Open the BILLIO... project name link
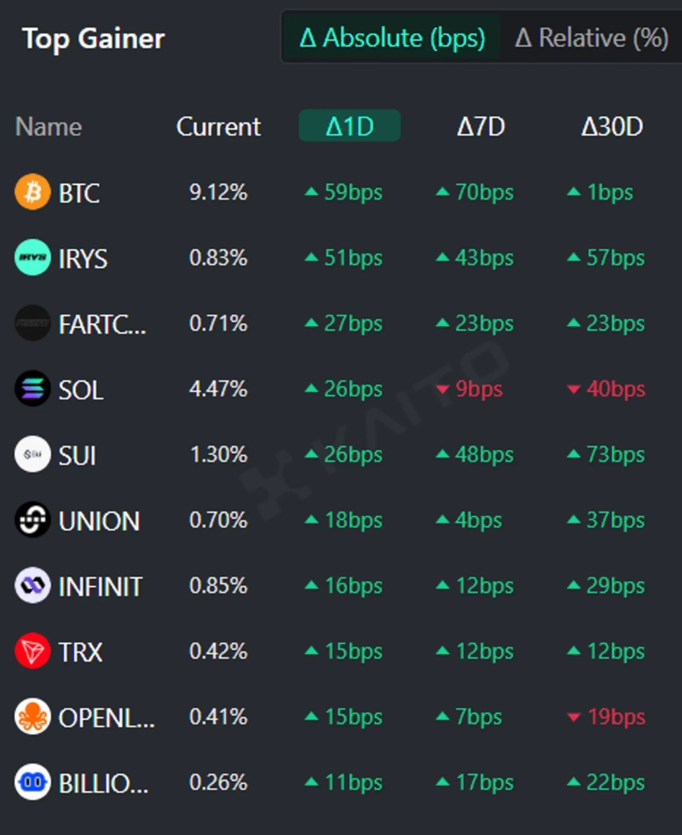 102,783
